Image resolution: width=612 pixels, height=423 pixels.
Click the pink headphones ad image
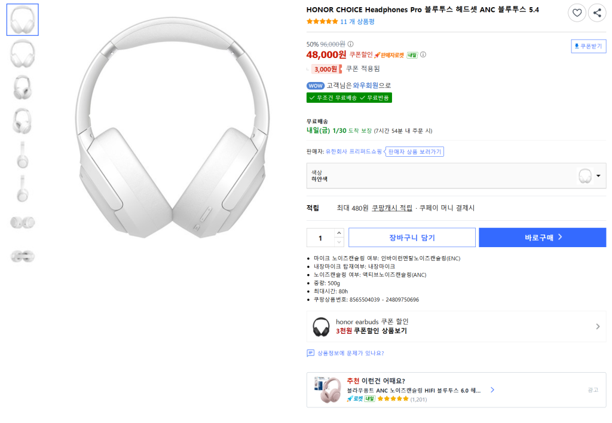coord(327,390)
